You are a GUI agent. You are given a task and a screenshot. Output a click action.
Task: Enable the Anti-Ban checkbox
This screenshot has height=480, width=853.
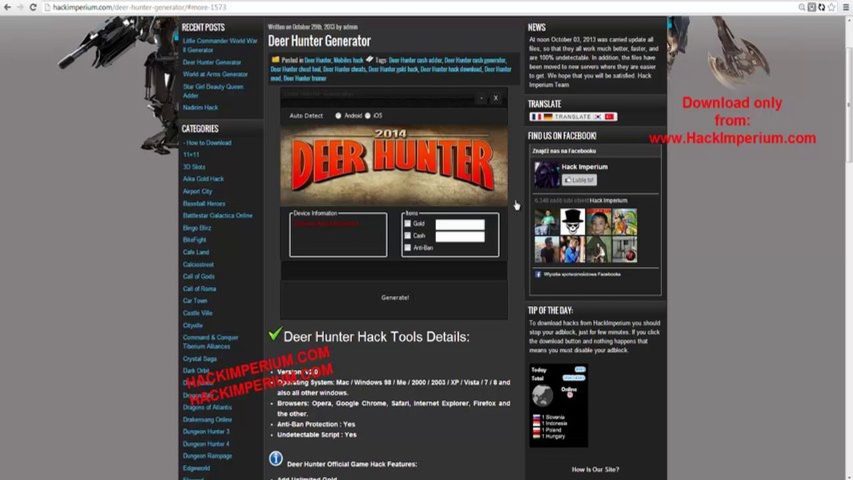coord(407,248)
